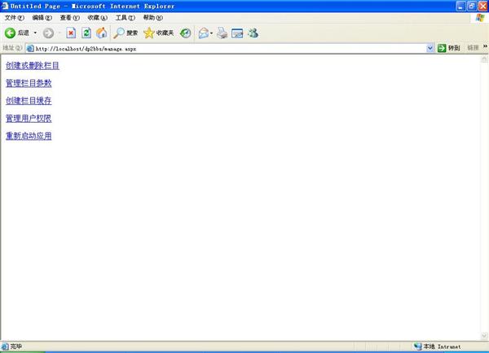
Task: Click the grey Forward arrow button
Action: pos(48,33)
